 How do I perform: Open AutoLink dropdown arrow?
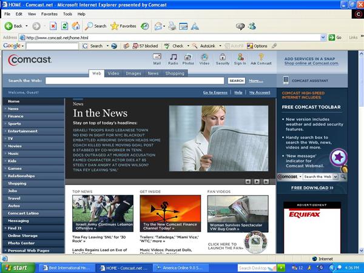pos(220,46)
